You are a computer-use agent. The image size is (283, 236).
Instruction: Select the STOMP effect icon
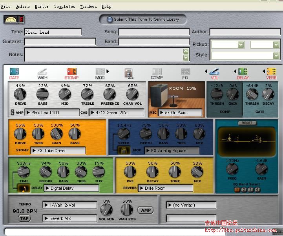71,72
